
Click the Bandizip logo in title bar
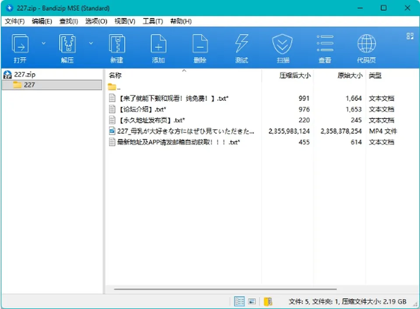tap(10, 8)
